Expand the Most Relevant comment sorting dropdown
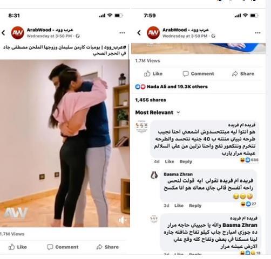This screenshot has height=259, width=271. pyautogui.click(x=158, y=113)
